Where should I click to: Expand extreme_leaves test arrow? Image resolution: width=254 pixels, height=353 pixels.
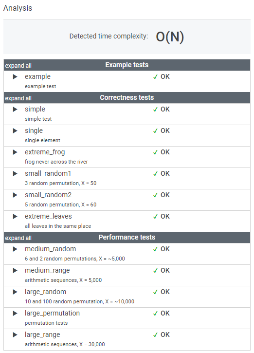coord(15,216)
